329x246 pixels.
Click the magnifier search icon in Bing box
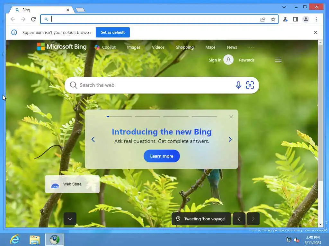tap(73, 85)
